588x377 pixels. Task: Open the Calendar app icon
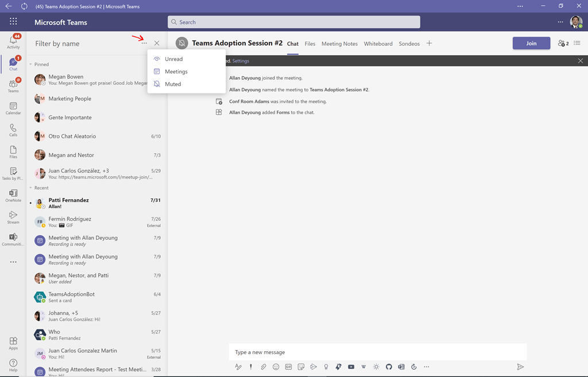point(13,108)
